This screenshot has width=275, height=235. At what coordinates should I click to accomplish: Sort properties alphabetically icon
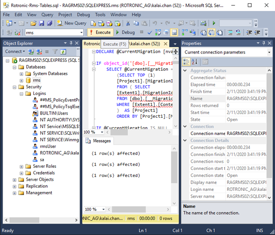194,62
